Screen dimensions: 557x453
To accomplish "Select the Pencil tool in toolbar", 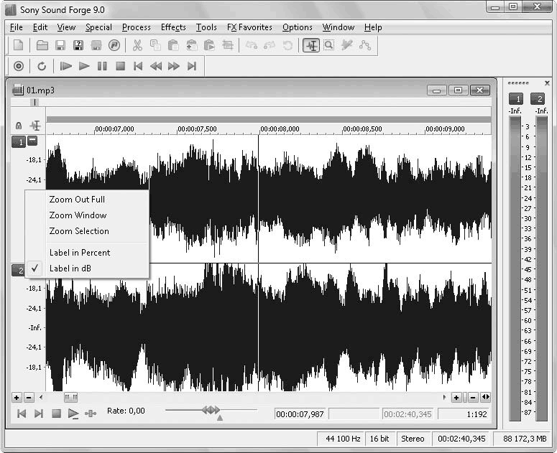I will click(x=347, y=45).
